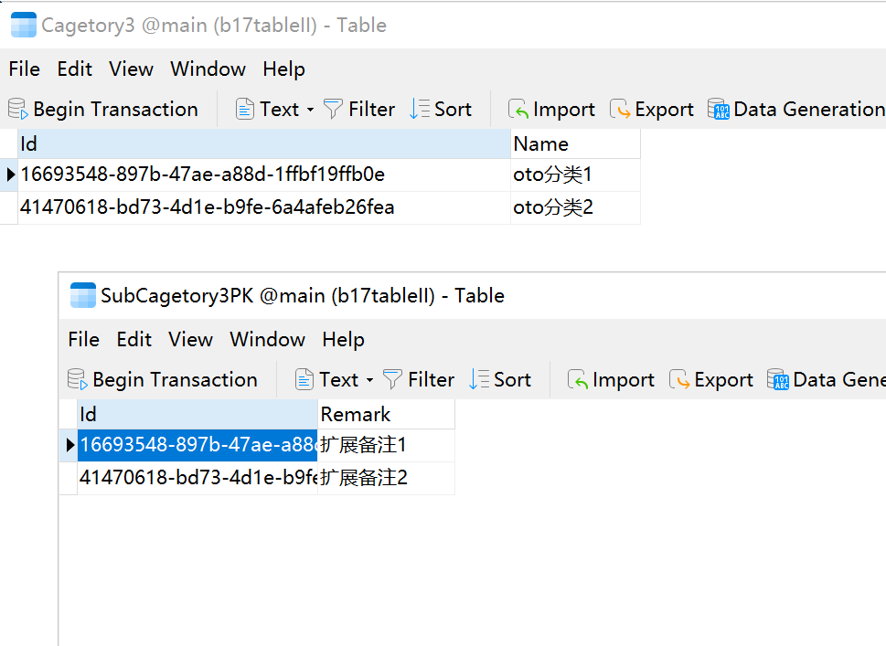Screen dimensions: 886x646
Task: Click Import icon in SubCagetory3PK window
Action: pyautogui.click(x=578, y=379)
